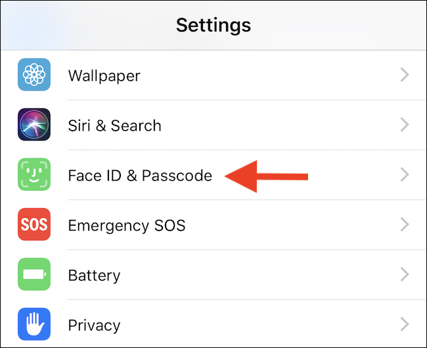Screen dimensions: 427x348
Task: Tap the Settings title header
Action: [x=213, y=25]
